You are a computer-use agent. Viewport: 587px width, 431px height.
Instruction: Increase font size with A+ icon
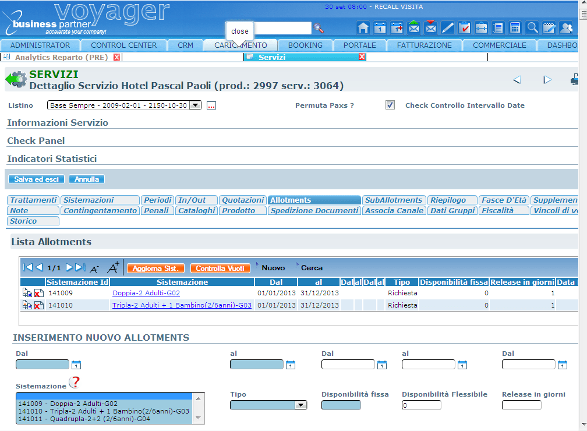(113, 267)
